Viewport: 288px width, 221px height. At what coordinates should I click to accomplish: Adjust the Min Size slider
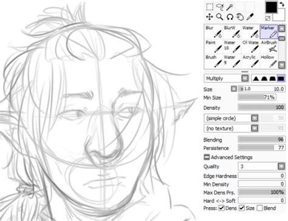[x=257, y=97]
